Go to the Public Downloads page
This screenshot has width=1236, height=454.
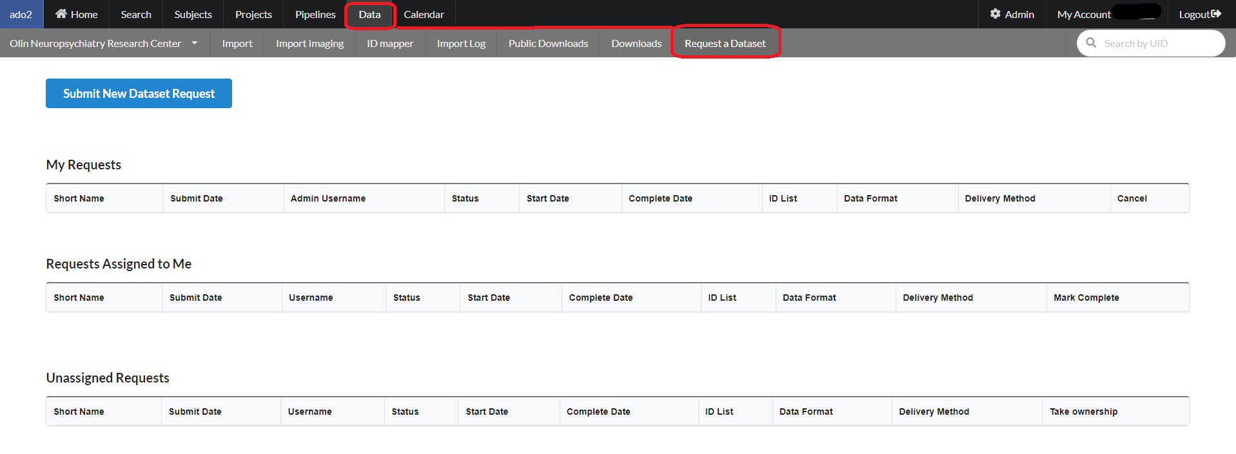tap(548, 43)
